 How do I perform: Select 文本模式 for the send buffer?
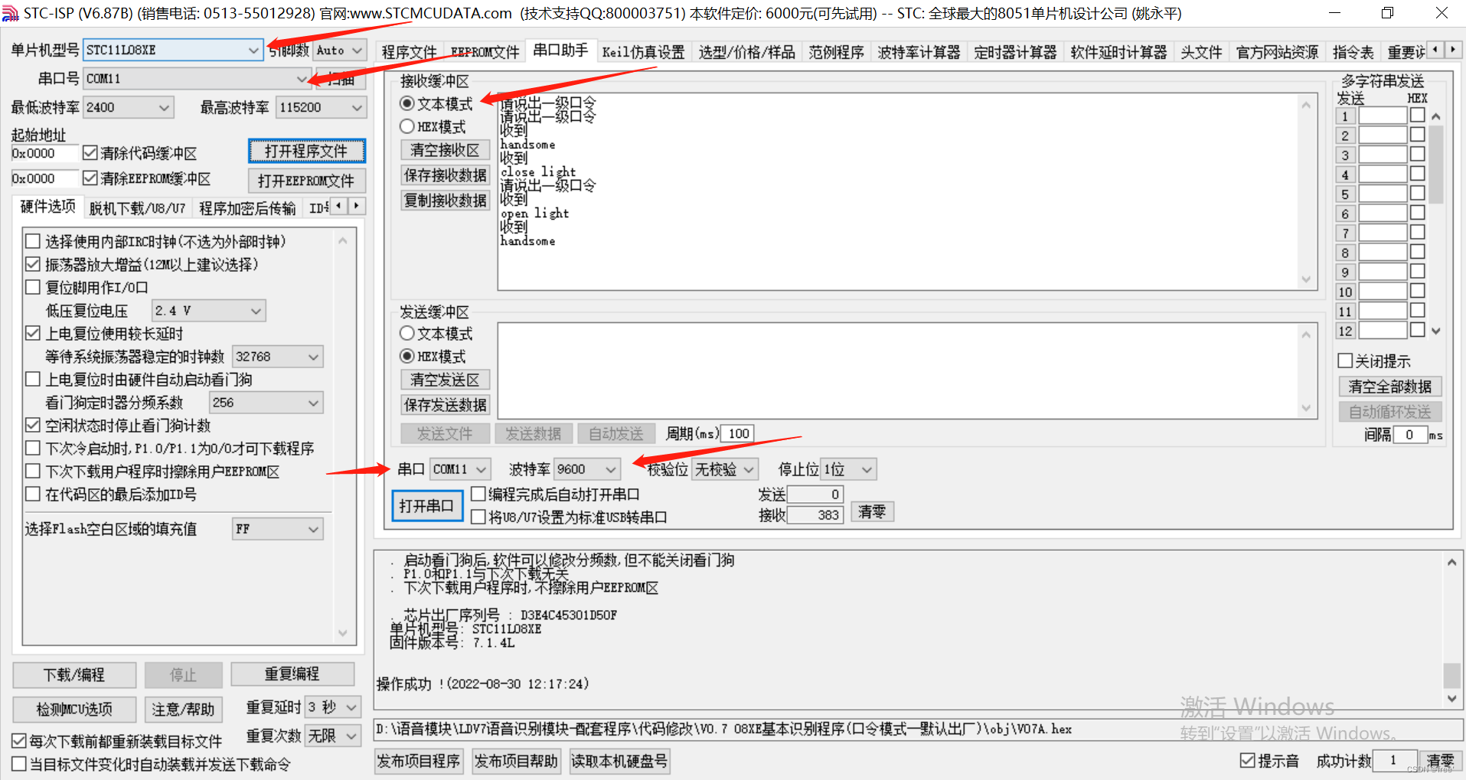click(x=406, y=332)
